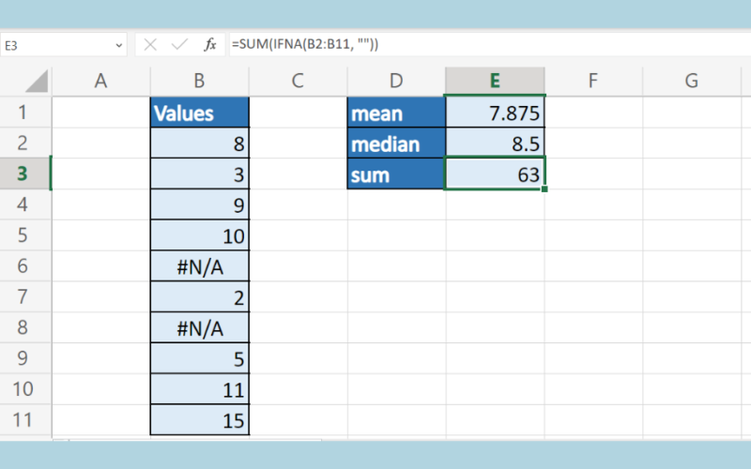Select the cell containing 7.875
Screen dimensions: 751x469
495,113
